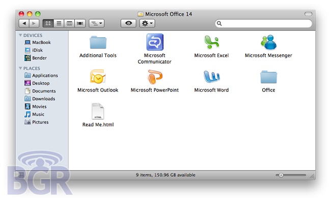Click the red close window button
Viewport: 331px width, 201px height.
pos(21,14)
